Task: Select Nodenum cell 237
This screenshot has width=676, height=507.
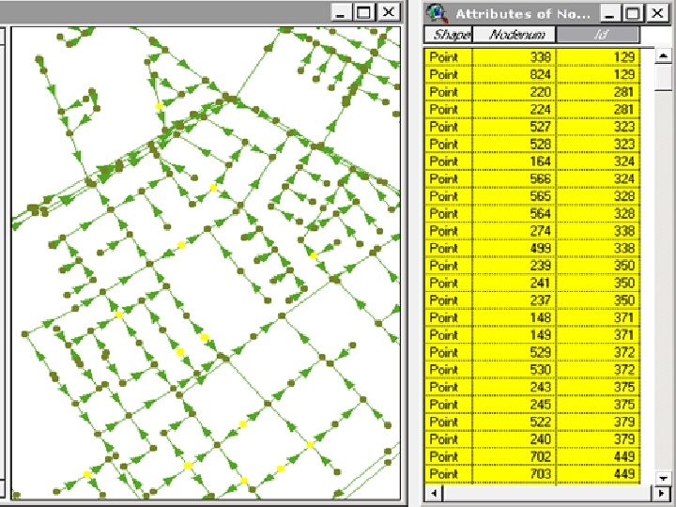Action: click(x=515, y=300)
